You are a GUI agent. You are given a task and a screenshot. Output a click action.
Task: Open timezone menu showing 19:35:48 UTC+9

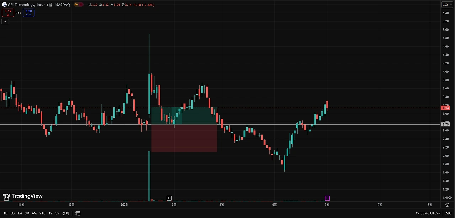pos(428,213)
